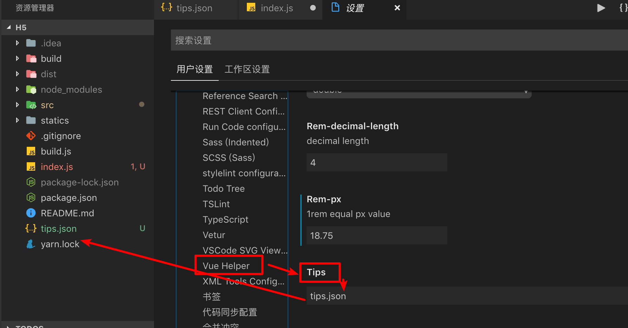The image size is (628, 328).
Task: Expand the build folder arrow
Action: 17,58
